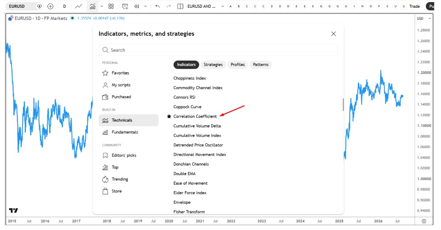This screenshot has height=230, width=441.
Task: Open My scripts section
Action: click(x=128, y=85)
